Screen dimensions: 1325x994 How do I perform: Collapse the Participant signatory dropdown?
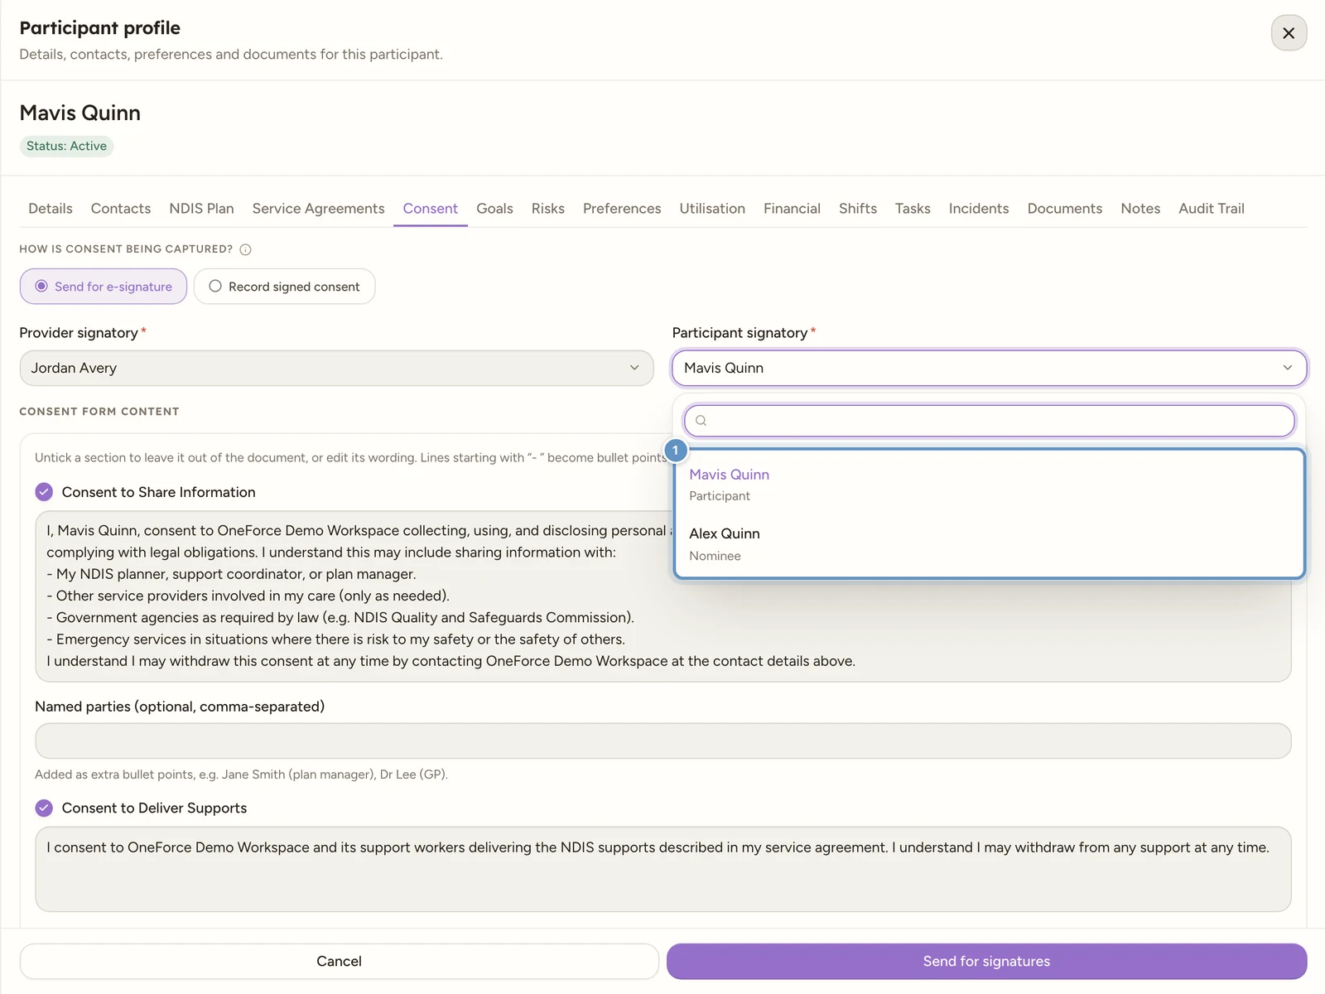(989, 368)
